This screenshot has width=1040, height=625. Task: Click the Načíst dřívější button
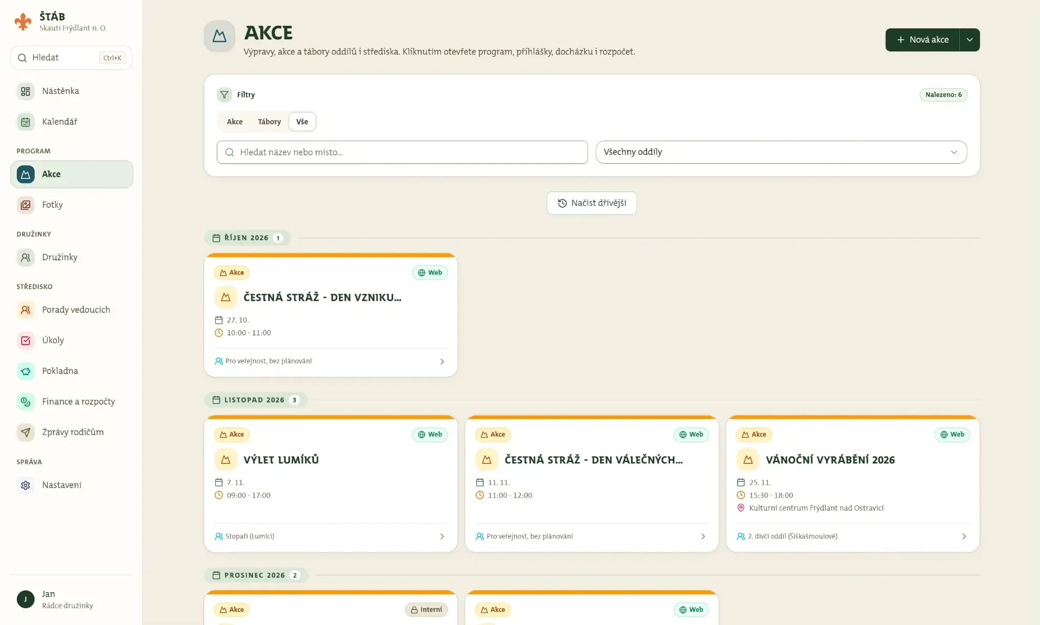pos(592,203)
